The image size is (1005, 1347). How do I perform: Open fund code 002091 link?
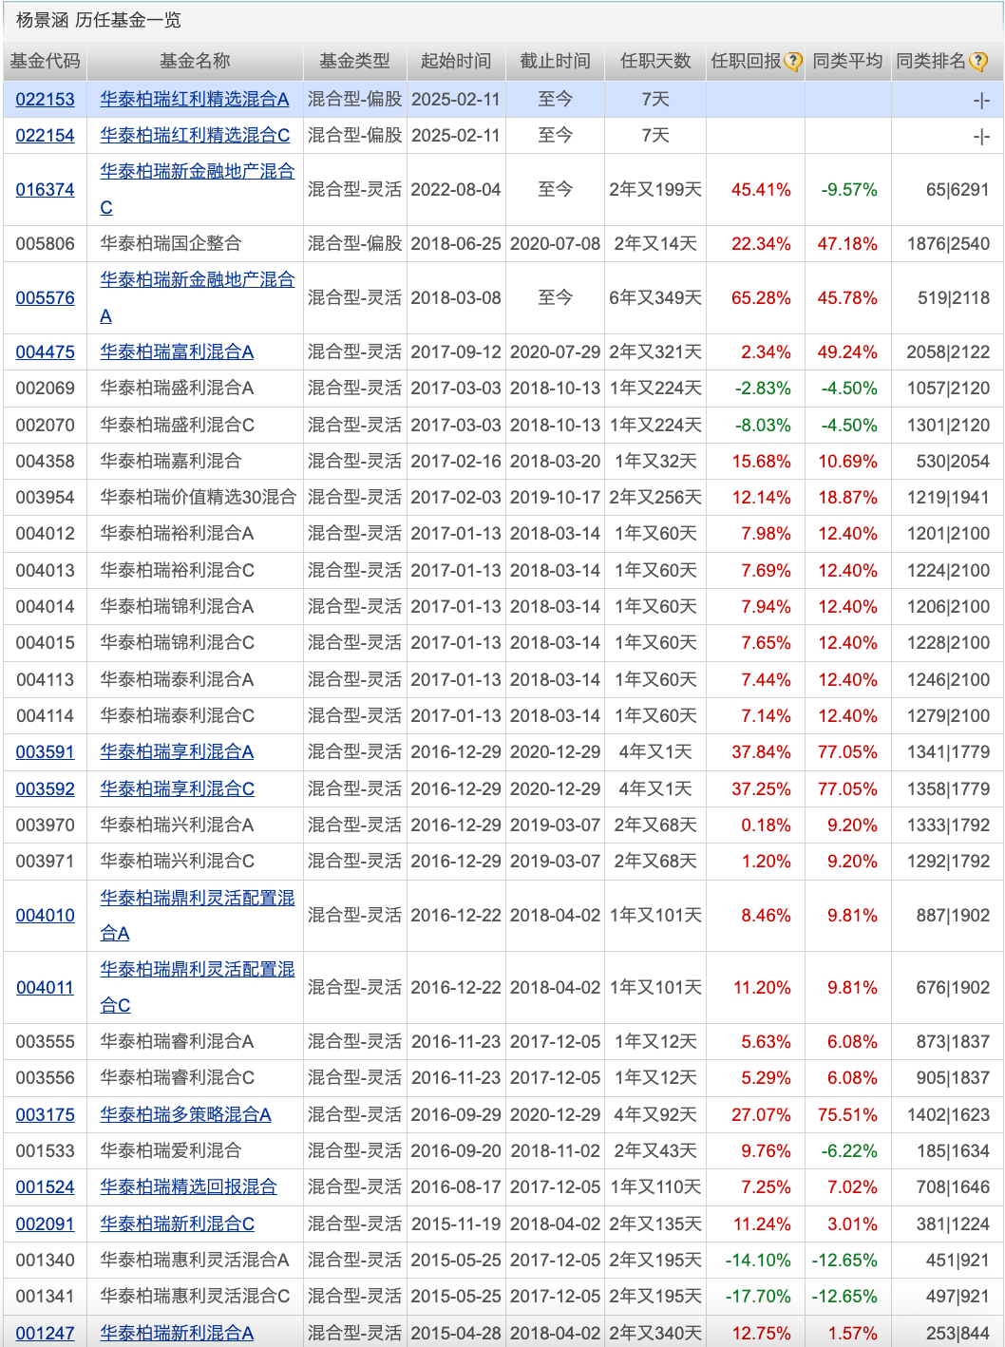coord(45,1224)
